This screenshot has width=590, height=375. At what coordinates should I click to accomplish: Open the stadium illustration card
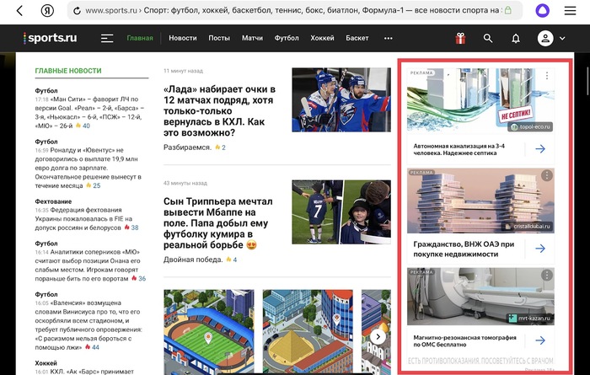(x=209, y=332)
